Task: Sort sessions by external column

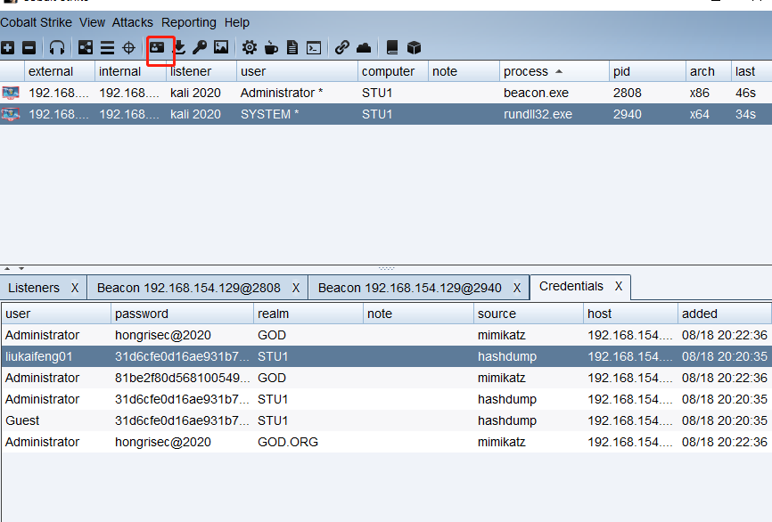Action: 59,71
